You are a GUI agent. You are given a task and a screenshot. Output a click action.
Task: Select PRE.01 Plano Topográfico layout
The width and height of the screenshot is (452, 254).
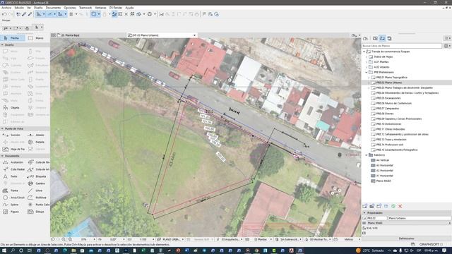click(391, 78)
